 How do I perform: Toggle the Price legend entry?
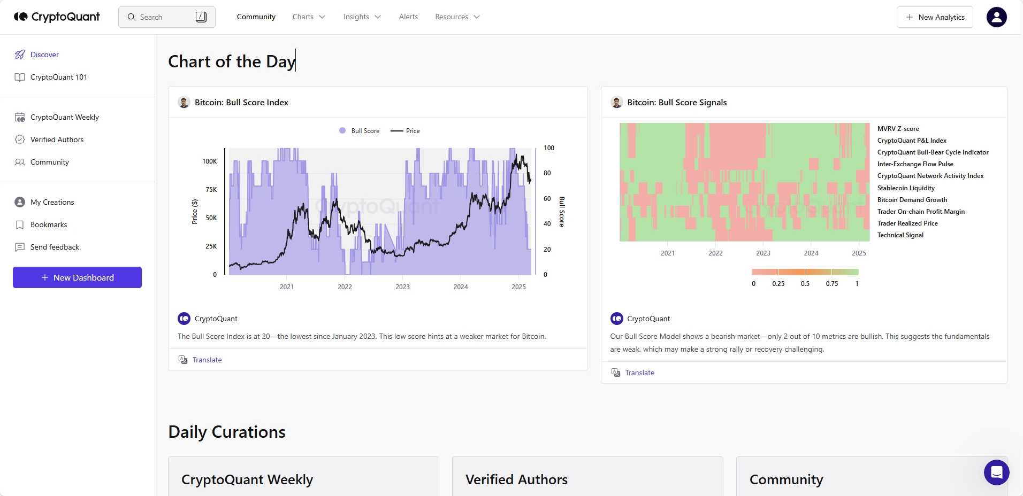click(405, 130)
